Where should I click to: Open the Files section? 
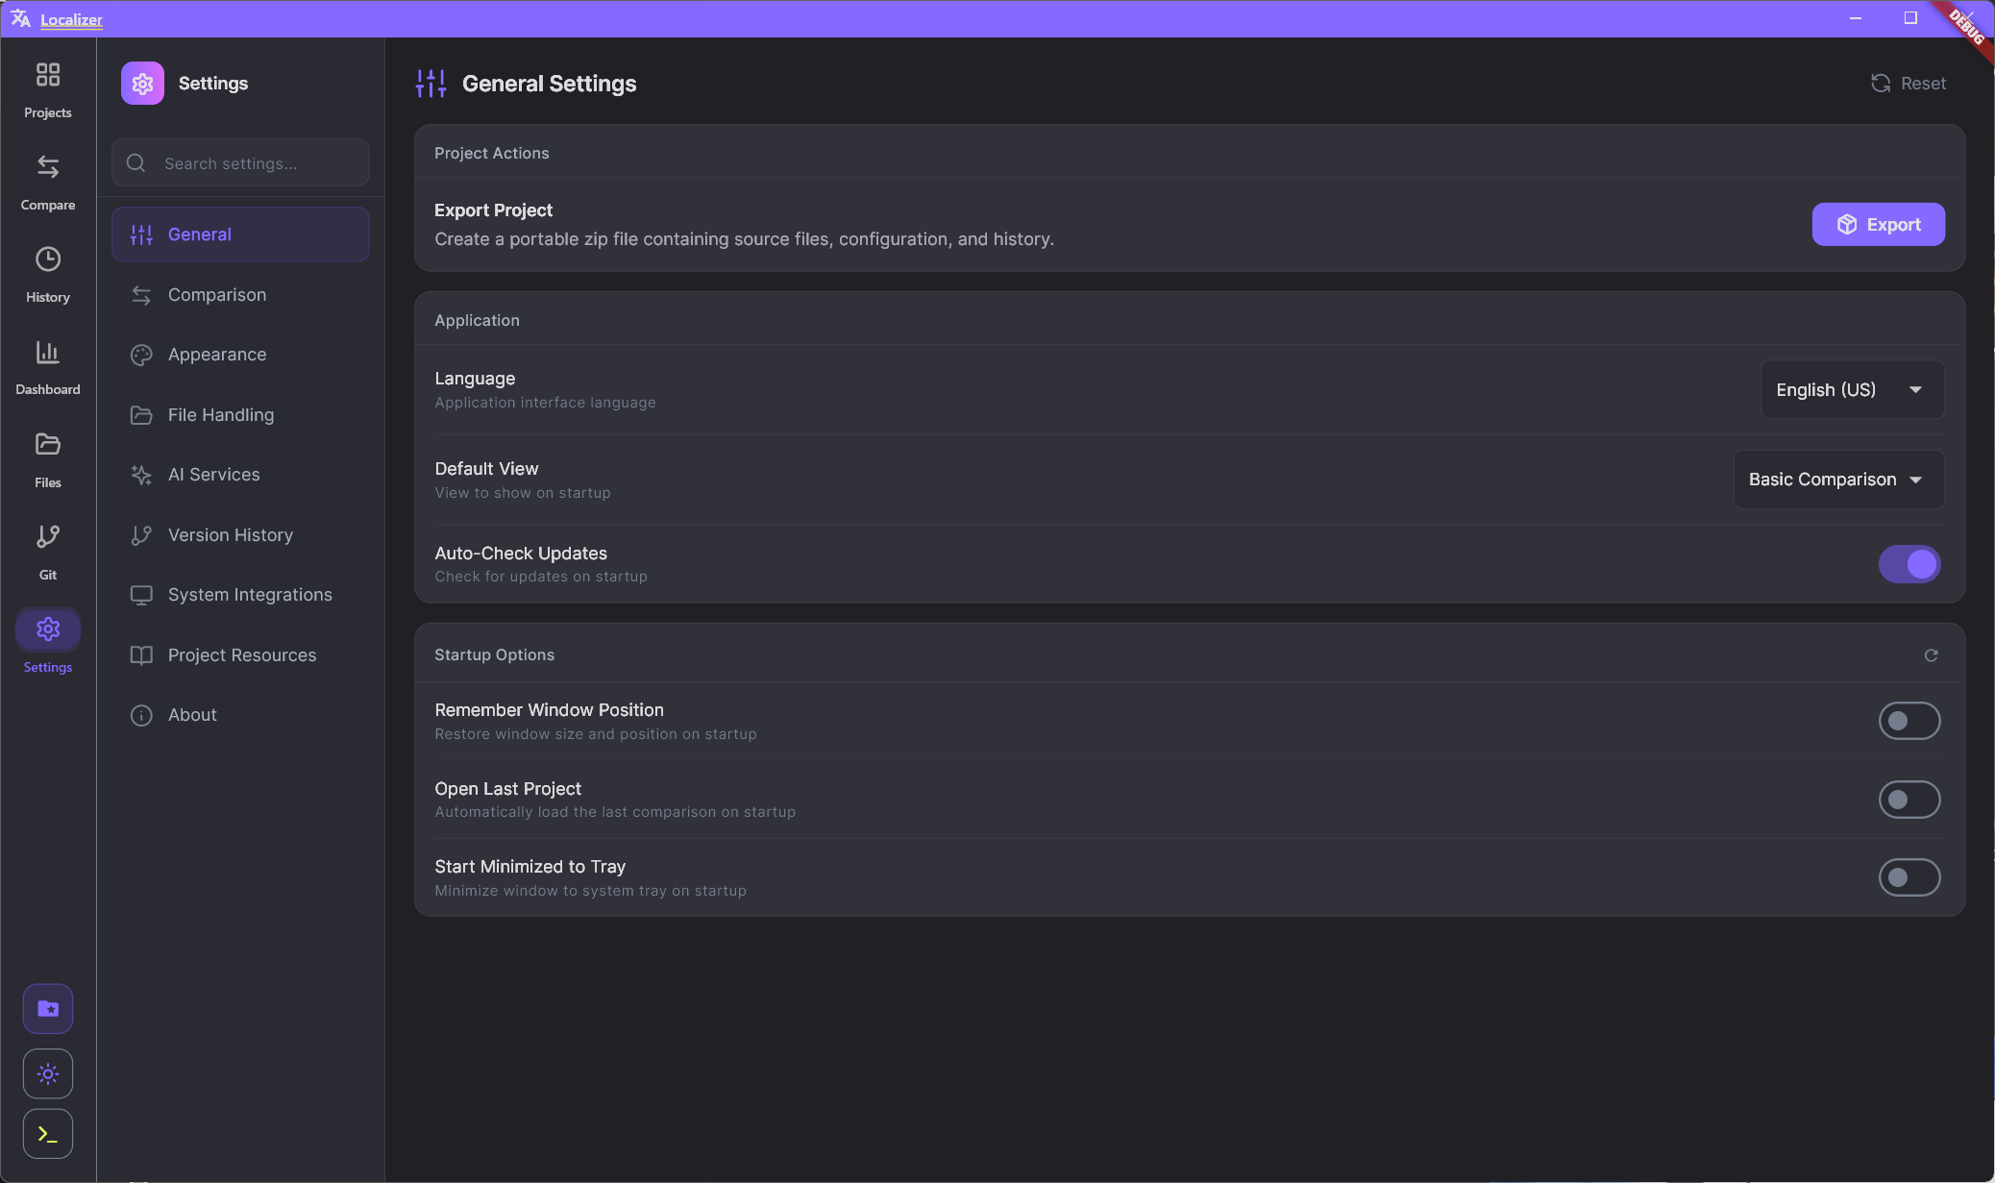[x=47, y=458]
